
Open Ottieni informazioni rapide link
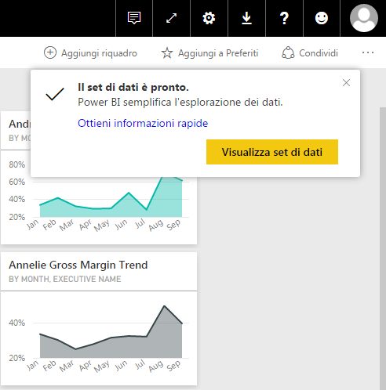pyautogui.click(x=143, y=123)
